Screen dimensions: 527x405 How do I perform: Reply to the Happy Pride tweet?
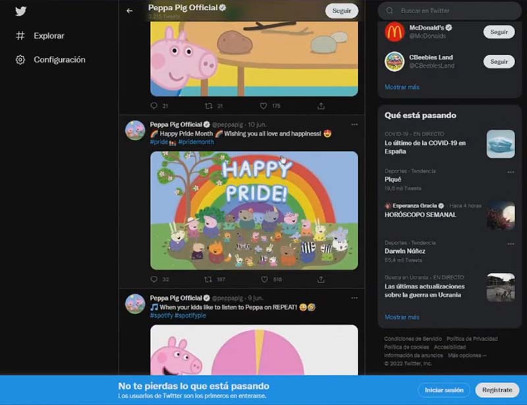coord(154,279)
